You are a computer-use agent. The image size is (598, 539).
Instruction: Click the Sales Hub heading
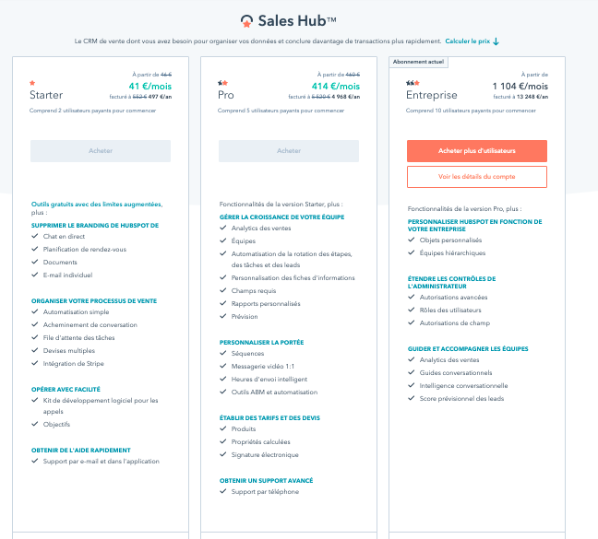tap(297, 21)
